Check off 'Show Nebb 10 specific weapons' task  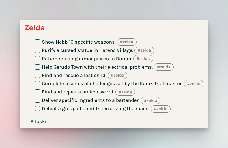pyautogui.click(x=38, y=42)
